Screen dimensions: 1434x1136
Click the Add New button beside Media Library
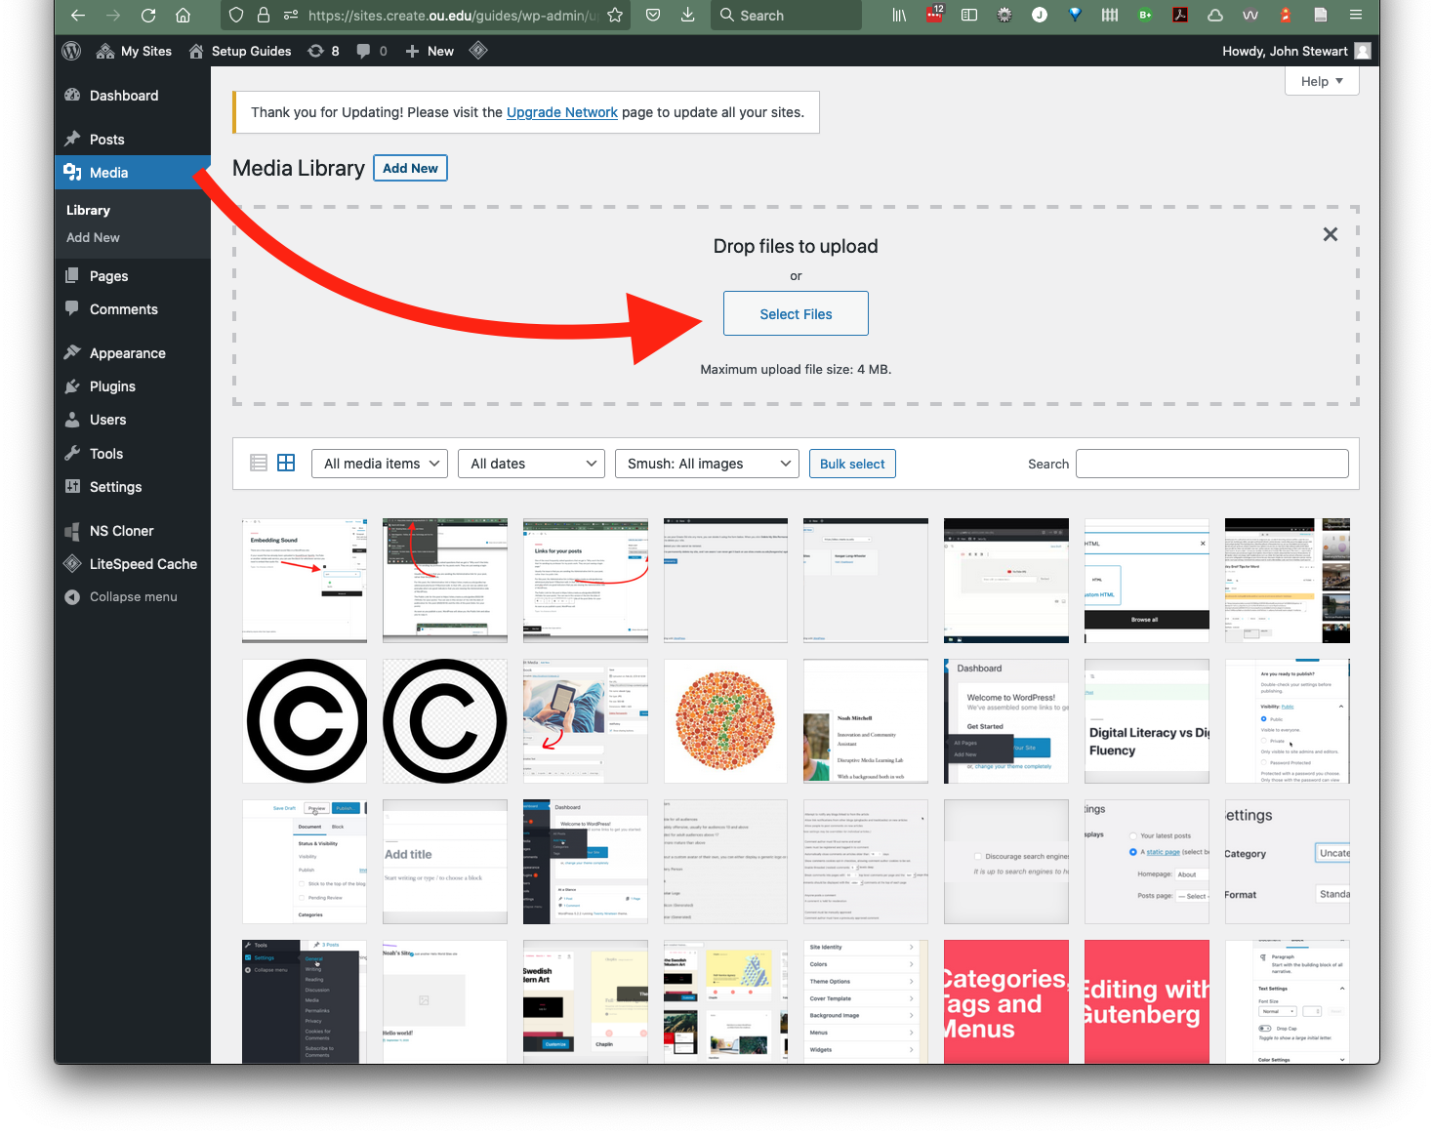pos(410,168)
